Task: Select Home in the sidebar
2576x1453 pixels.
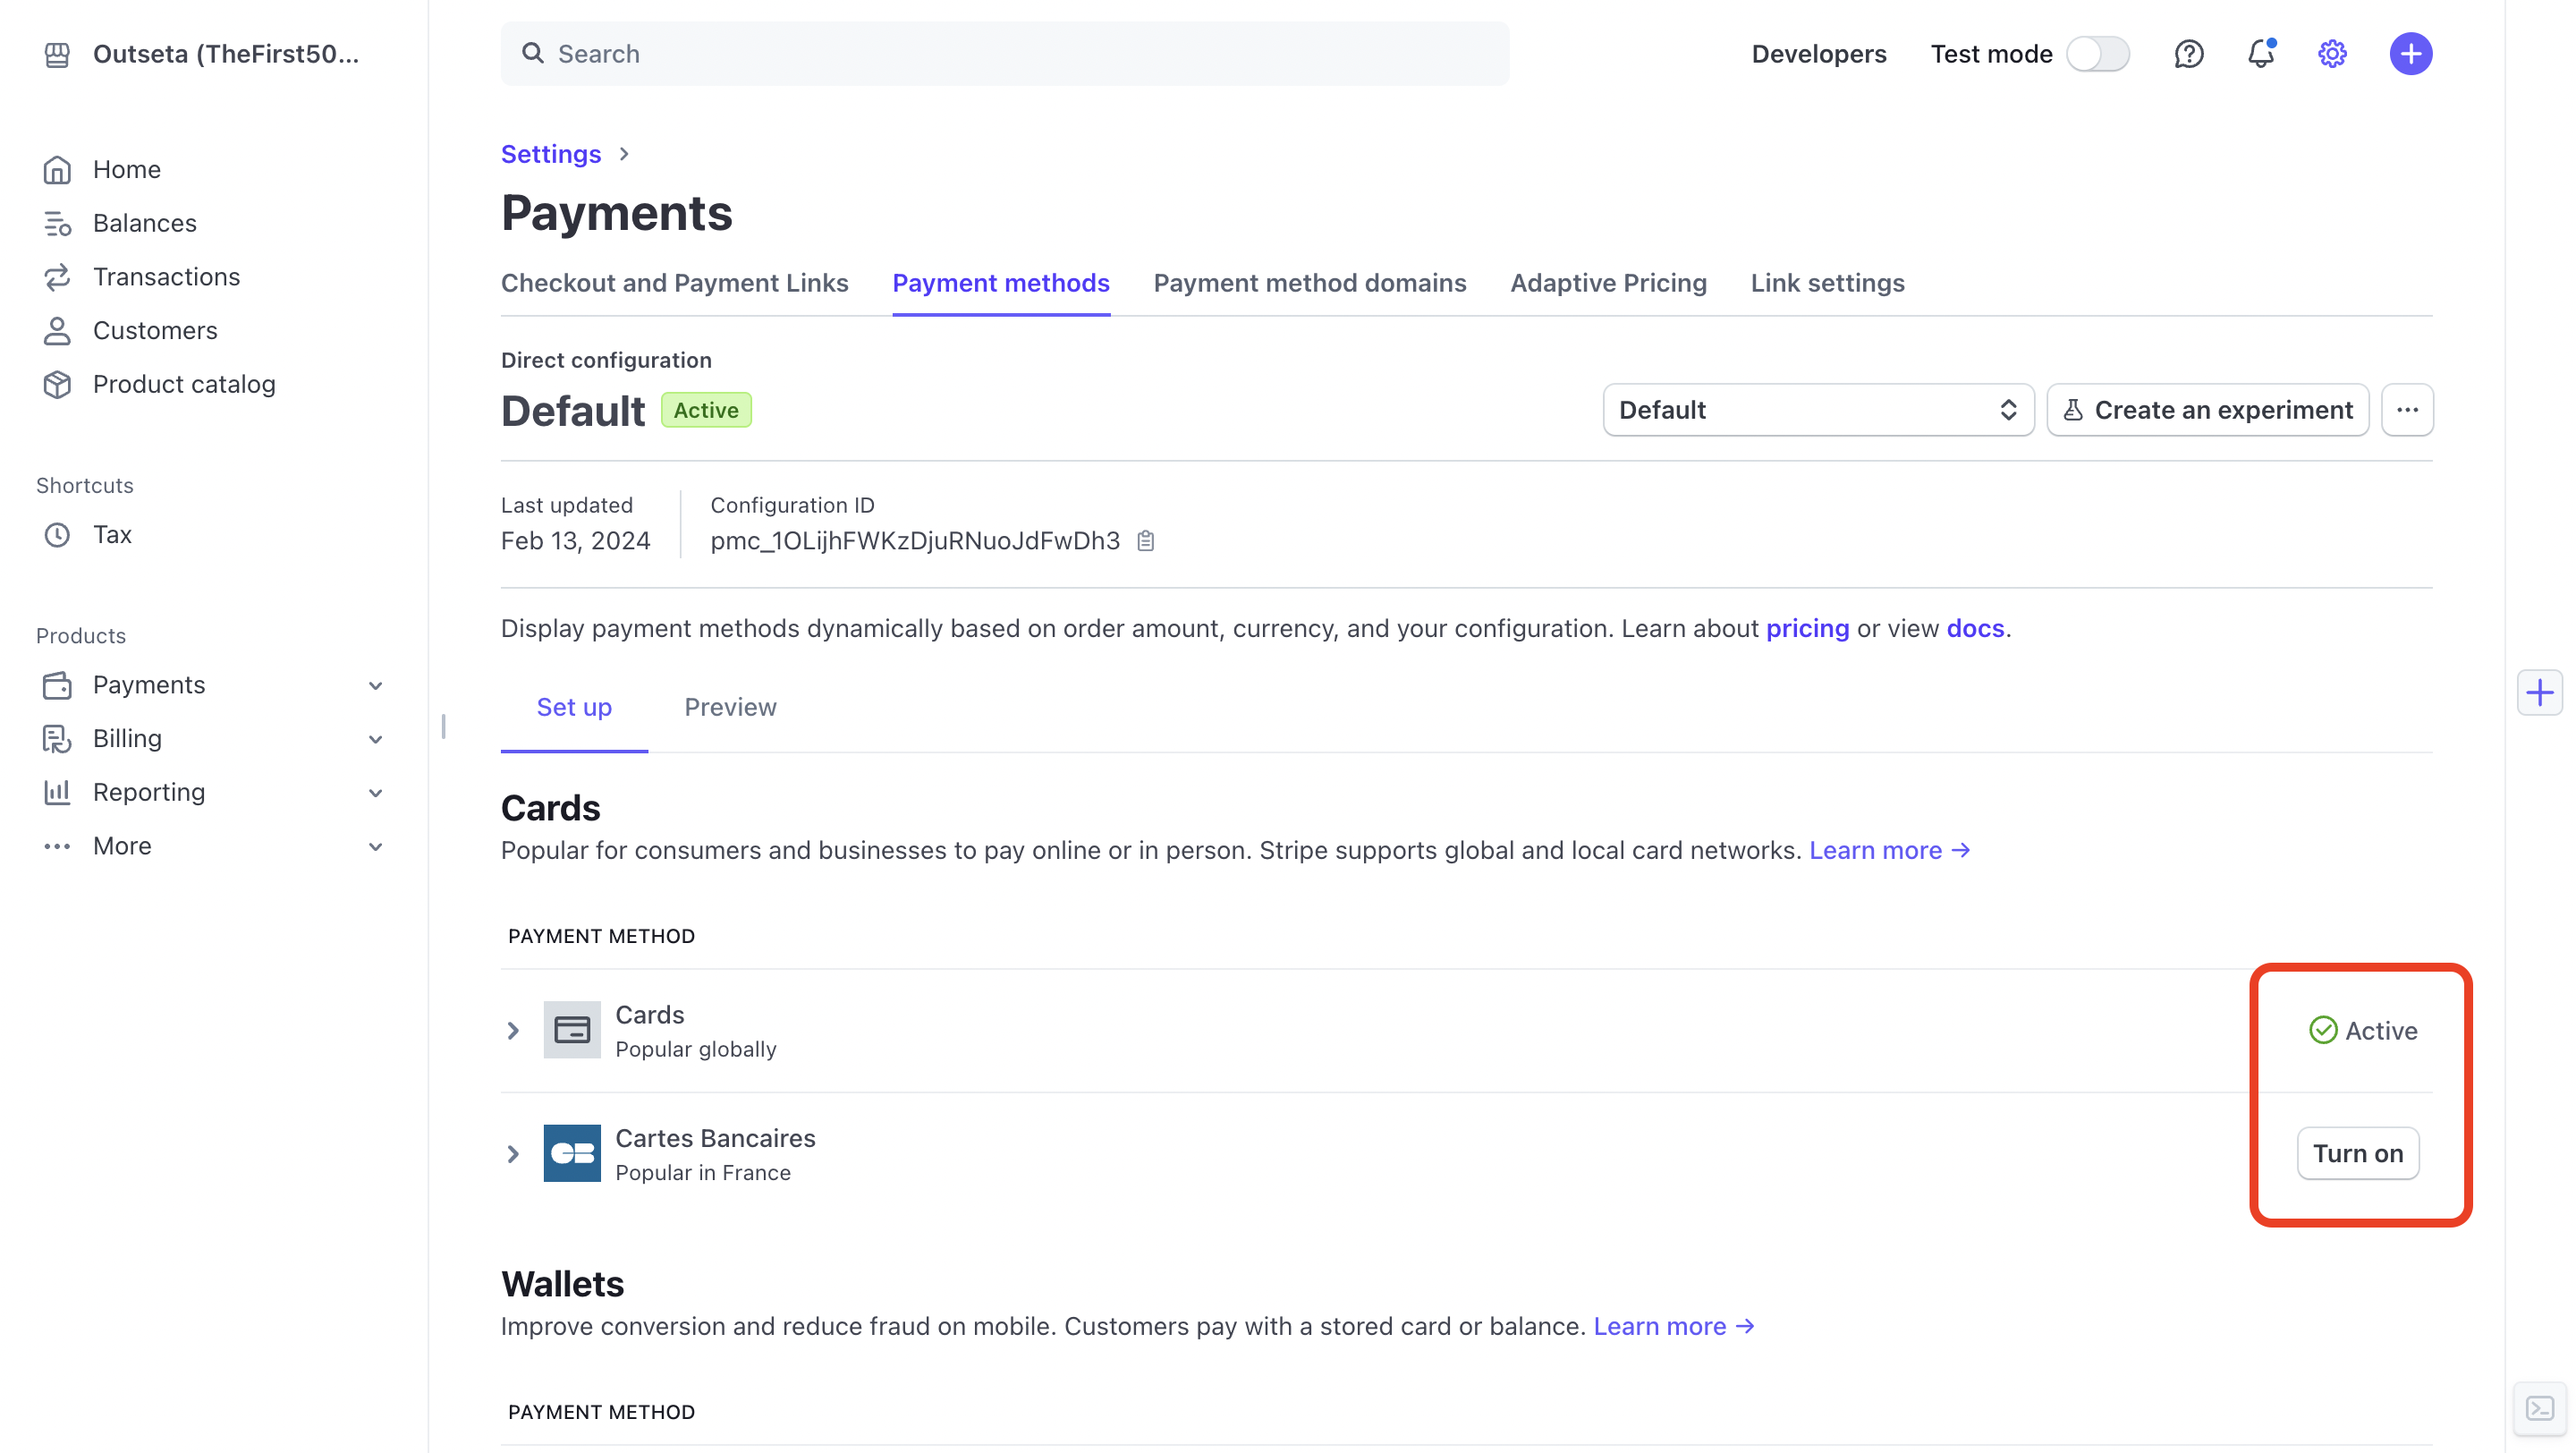Action: coord(126,169)
